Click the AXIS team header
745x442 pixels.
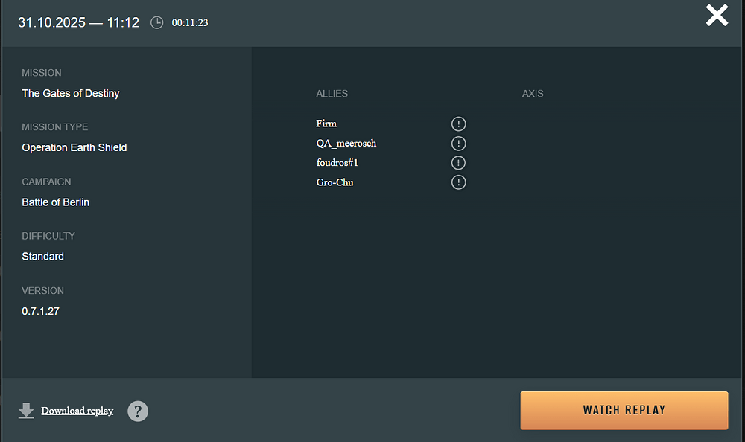tap(533, 94)
